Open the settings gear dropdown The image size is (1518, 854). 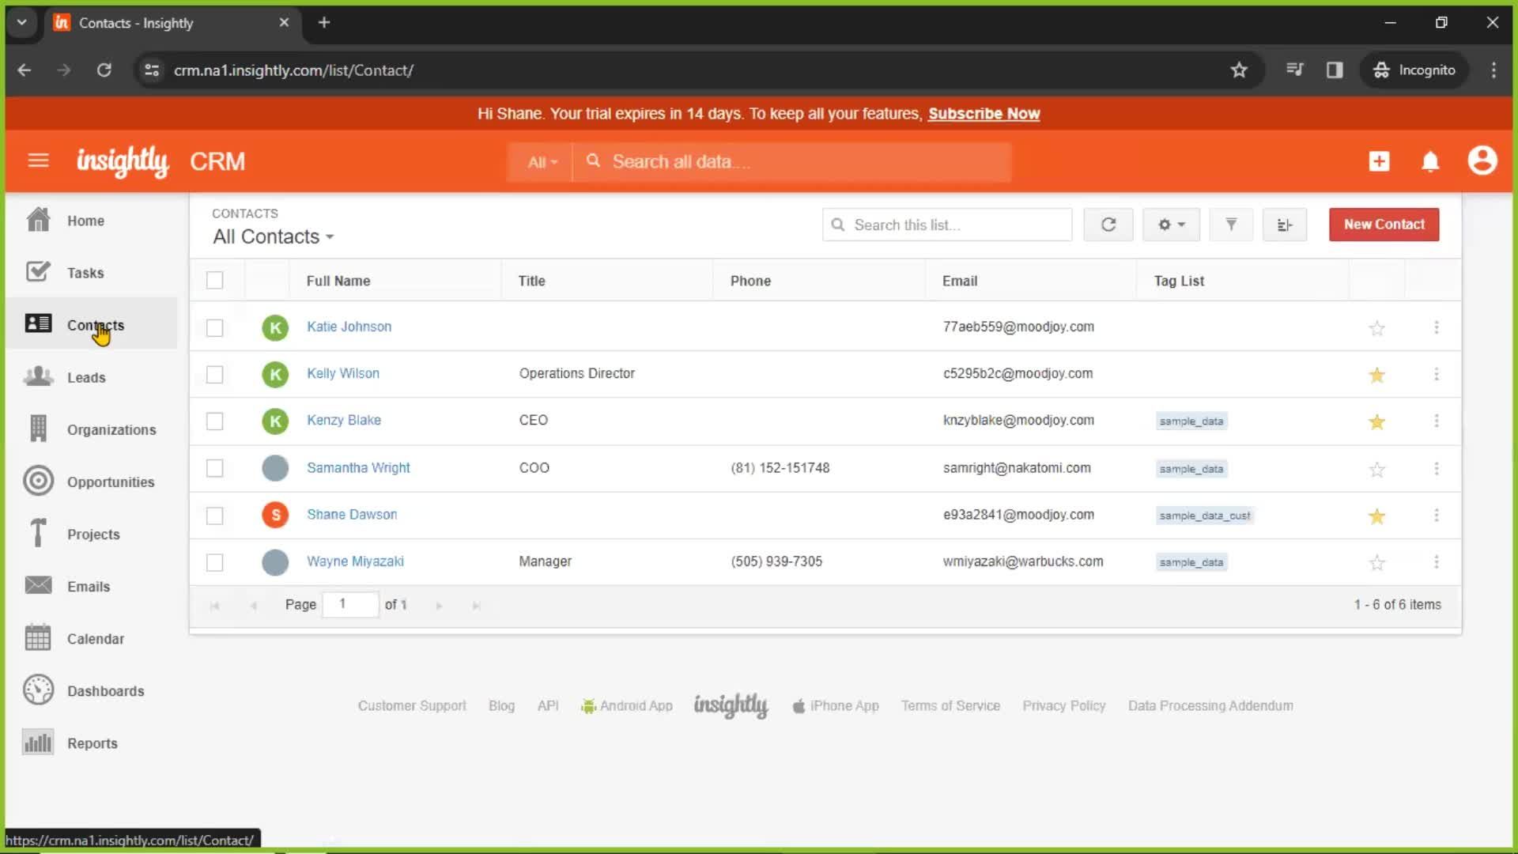1170,225
